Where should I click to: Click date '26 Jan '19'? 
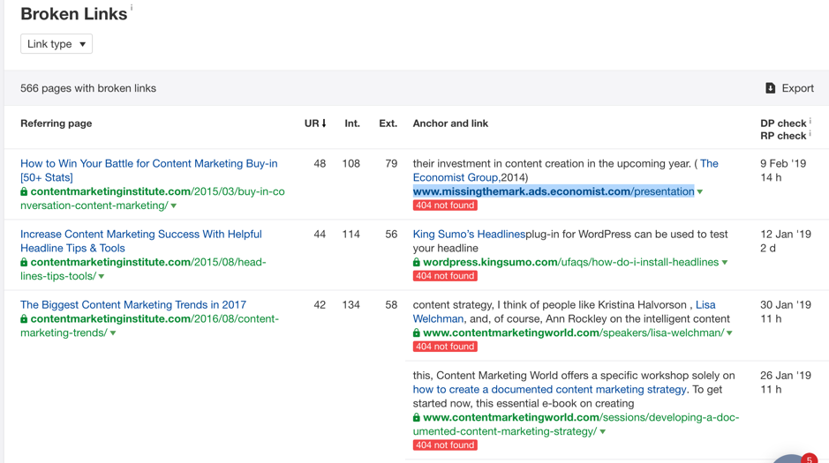(x=786, y=376)
